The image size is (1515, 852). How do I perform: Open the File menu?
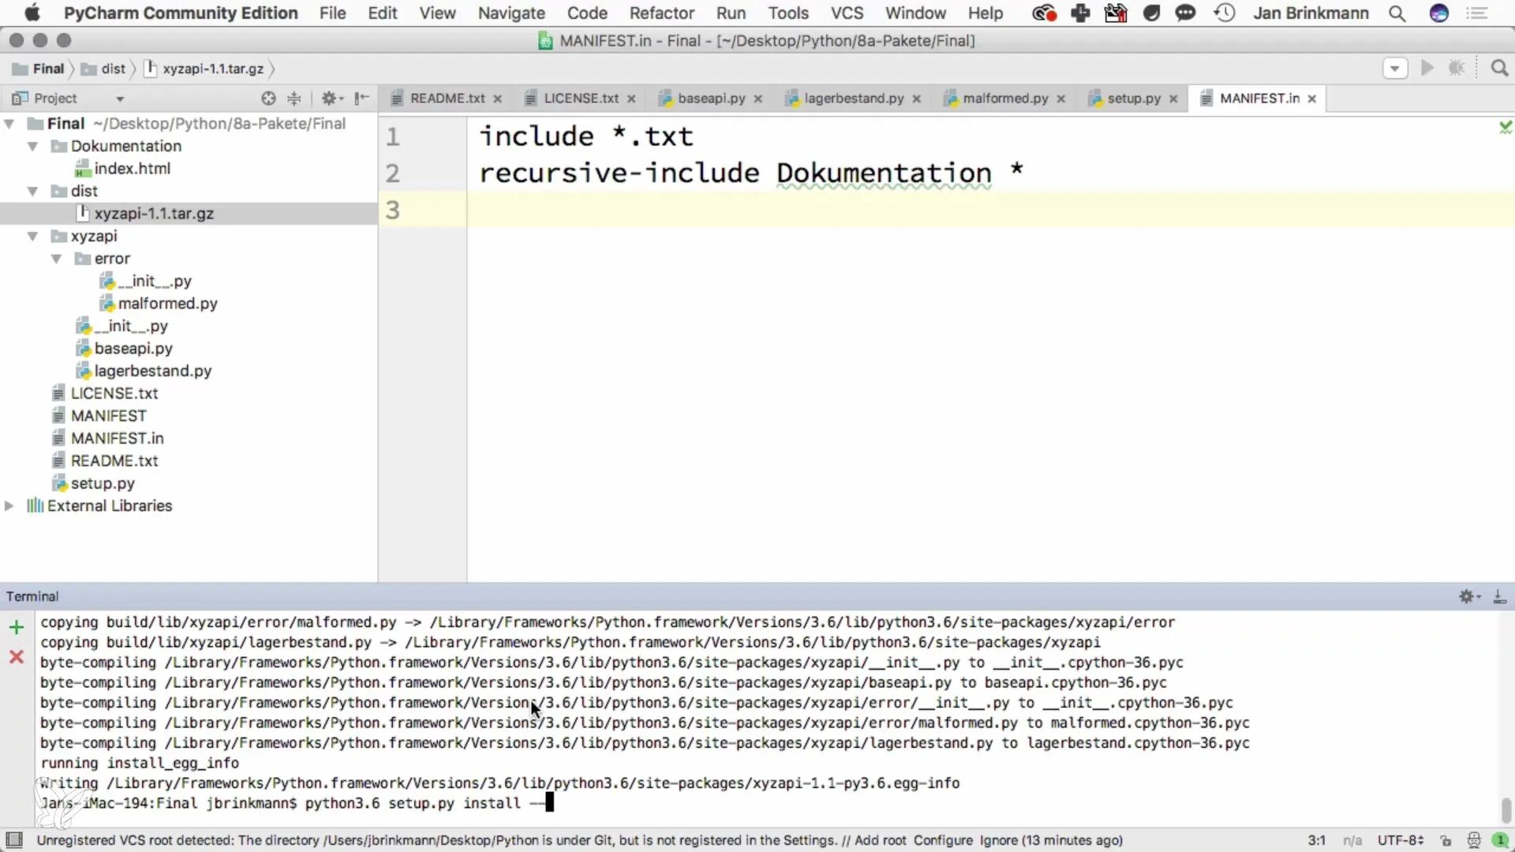coord(332,13)
